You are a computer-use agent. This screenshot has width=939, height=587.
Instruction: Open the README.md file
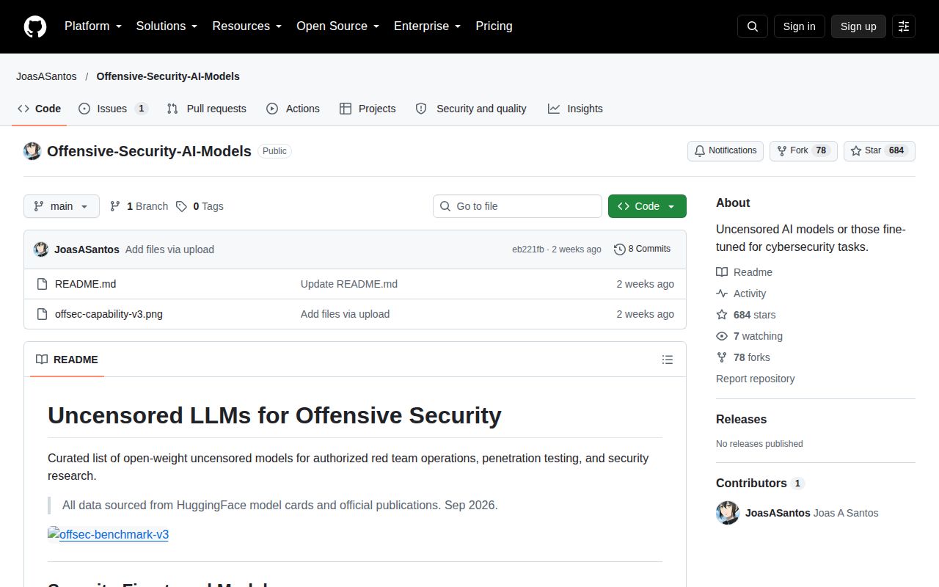(85, 284)
